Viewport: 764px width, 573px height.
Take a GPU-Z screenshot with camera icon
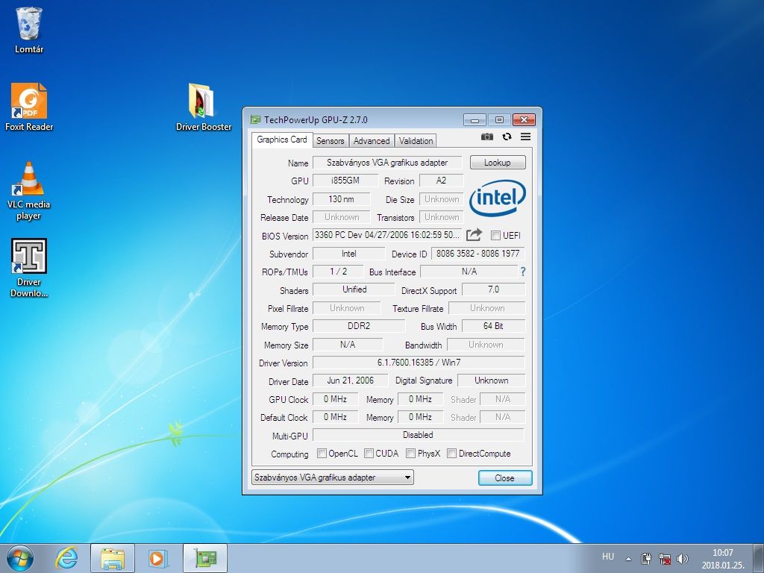[486, 137]
